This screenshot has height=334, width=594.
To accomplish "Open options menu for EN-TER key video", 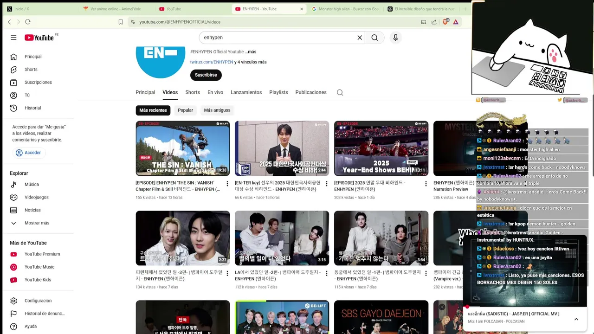I will tap(326, 184).
